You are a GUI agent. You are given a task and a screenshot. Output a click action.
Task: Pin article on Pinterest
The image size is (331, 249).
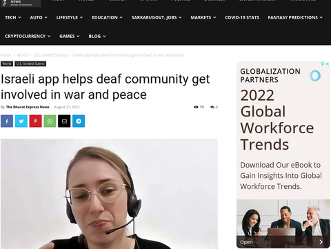tap(35, 121)
